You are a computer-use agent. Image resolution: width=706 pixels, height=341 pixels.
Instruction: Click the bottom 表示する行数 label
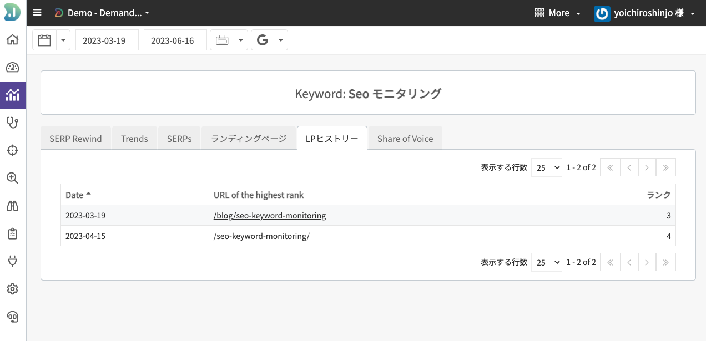click(x=504, y=262)
